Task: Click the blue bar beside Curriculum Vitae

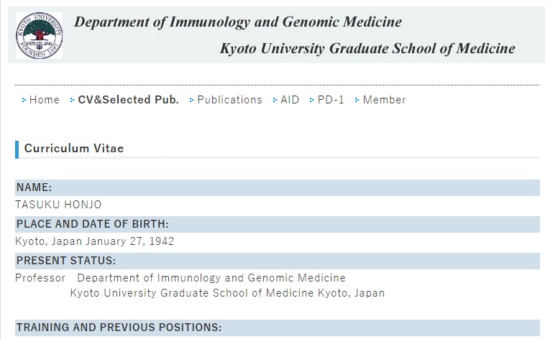Action: click(x=17, y=150)
